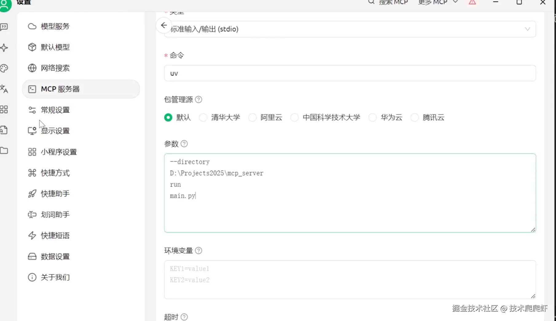Open the translation icon in left sidebar

coord(4,89)
